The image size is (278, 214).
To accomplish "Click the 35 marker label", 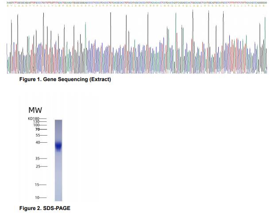I will (38, 158).
